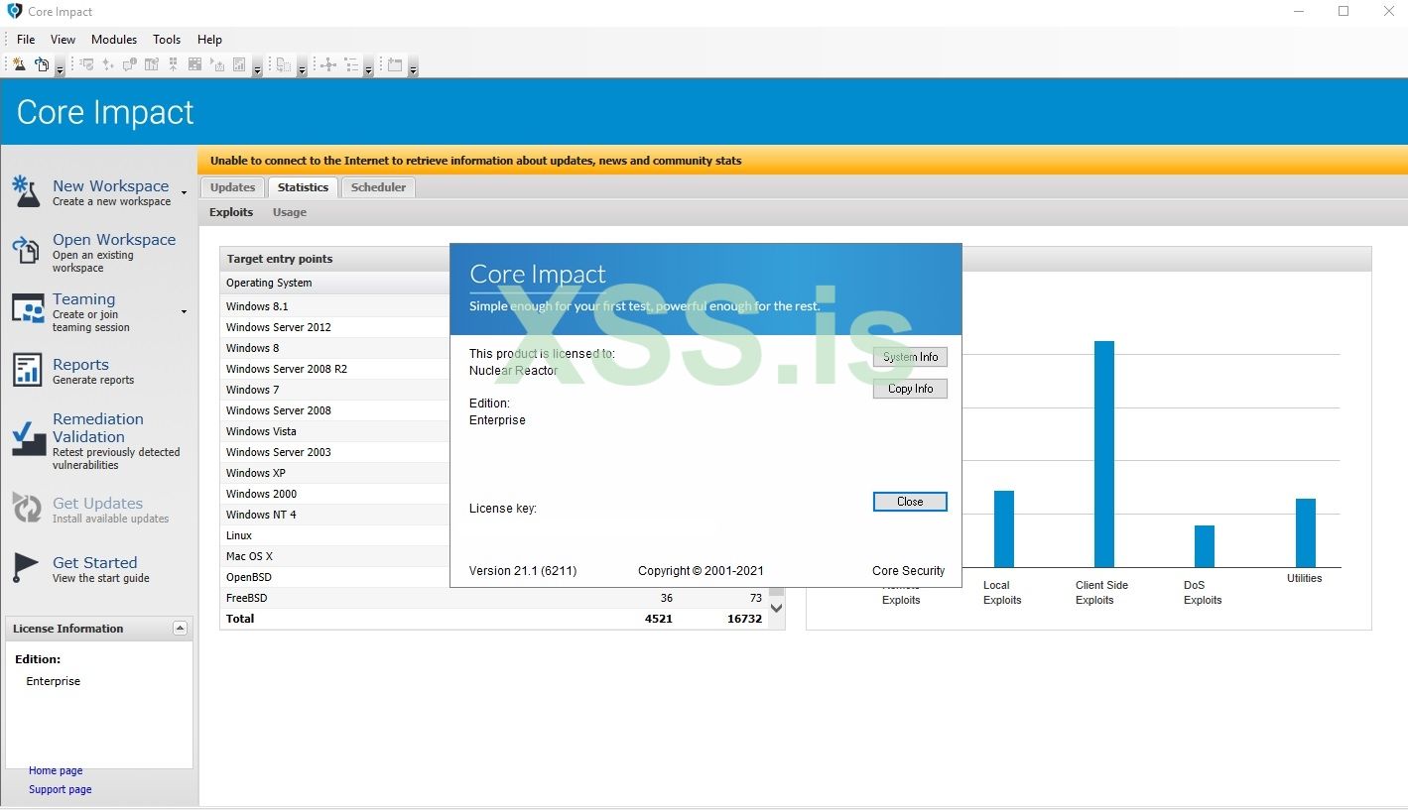Screen dimensions: 1408x810
Task: Open Reports from the sidebar icon
Action: 27,371
